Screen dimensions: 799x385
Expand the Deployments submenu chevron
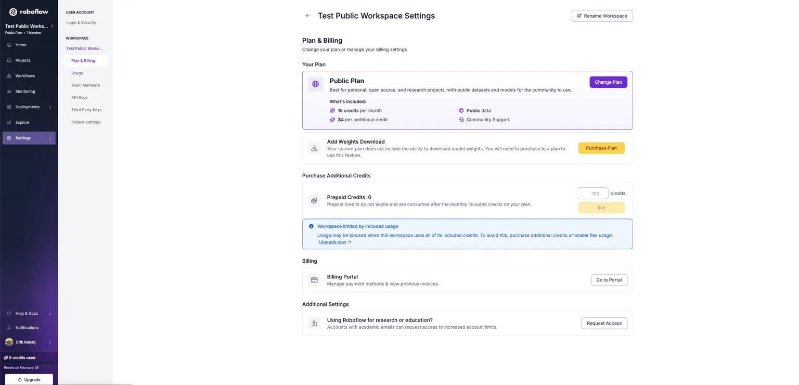pos(50,107)
